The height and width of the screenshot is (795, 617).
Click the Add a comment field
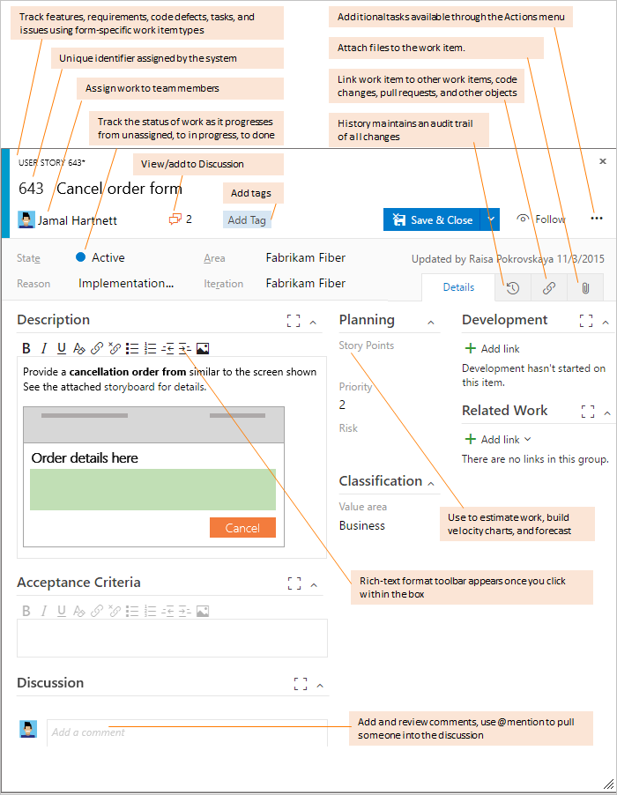pyautogui.click(x=187, y=732)
